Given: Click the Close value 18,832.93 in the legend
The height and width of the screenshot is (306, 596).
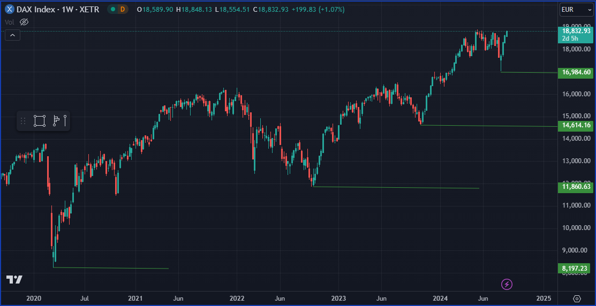Looking at the screenshot, I should click(273, 10).
